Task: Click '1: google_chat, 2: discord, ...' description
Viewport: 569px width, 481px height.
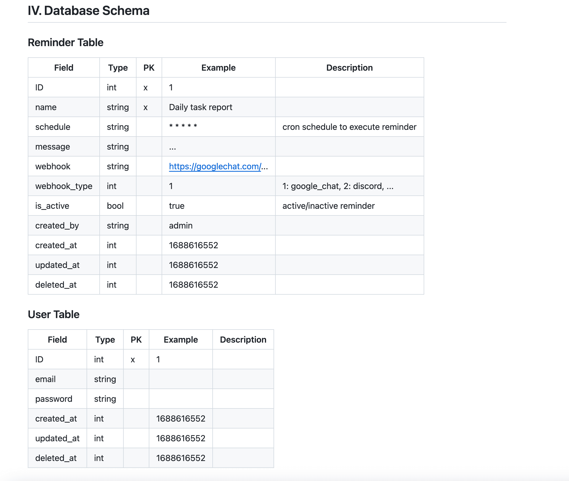Action: click(338, 186)
